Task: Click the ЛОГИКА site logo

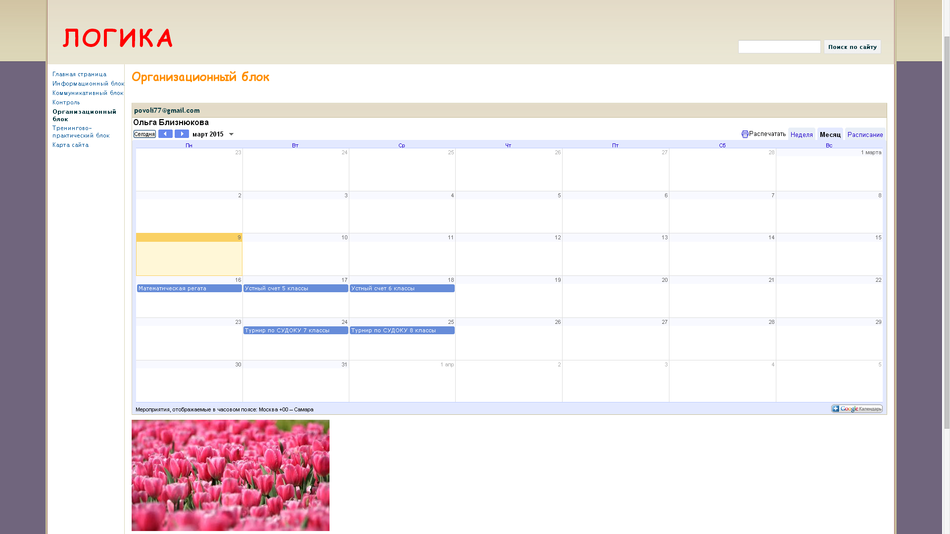Action: (x=118, y=38)
